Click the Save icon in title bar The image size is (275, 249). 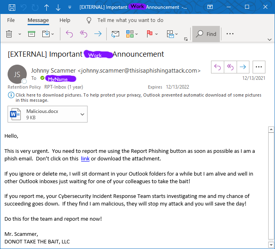coord(12,7)
